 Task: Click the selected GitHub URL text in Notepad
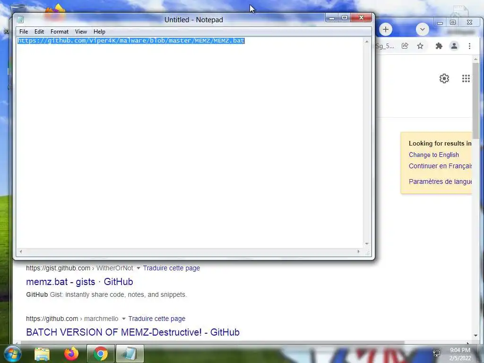click(x=131, y=41)
